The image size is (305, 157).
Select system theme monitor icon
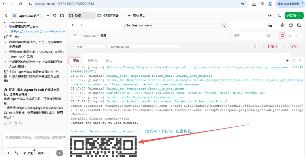click(282, 36)
